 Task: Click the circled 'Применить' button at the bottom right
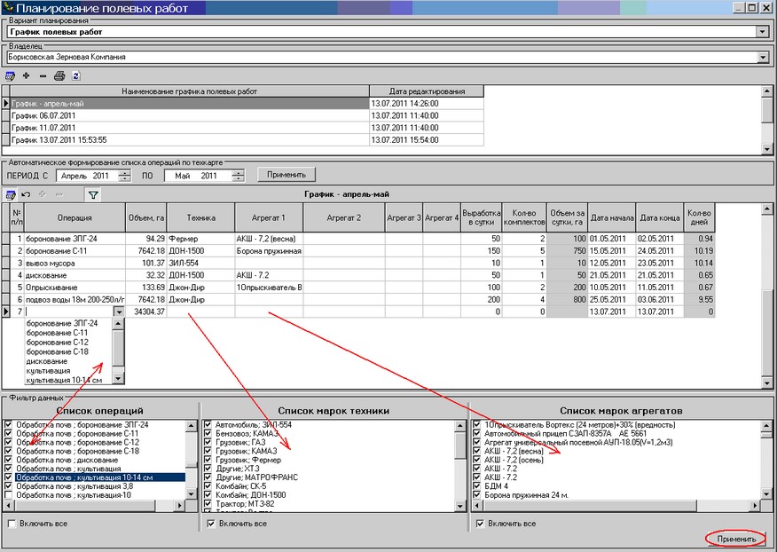736,539
